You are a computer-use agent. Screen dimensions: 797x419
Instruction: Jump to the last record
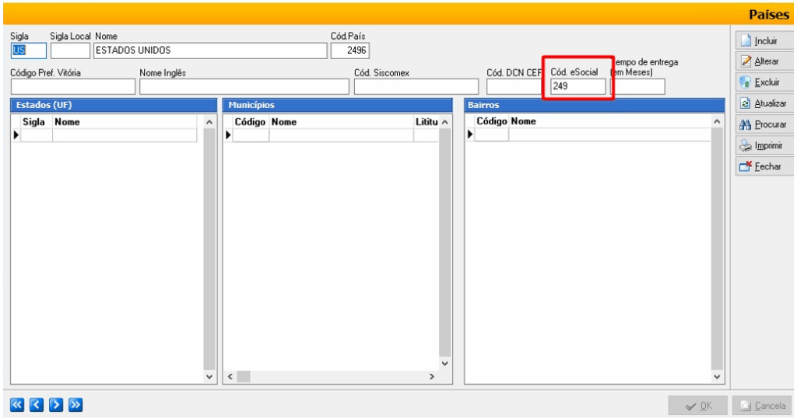tap(75, 404)
